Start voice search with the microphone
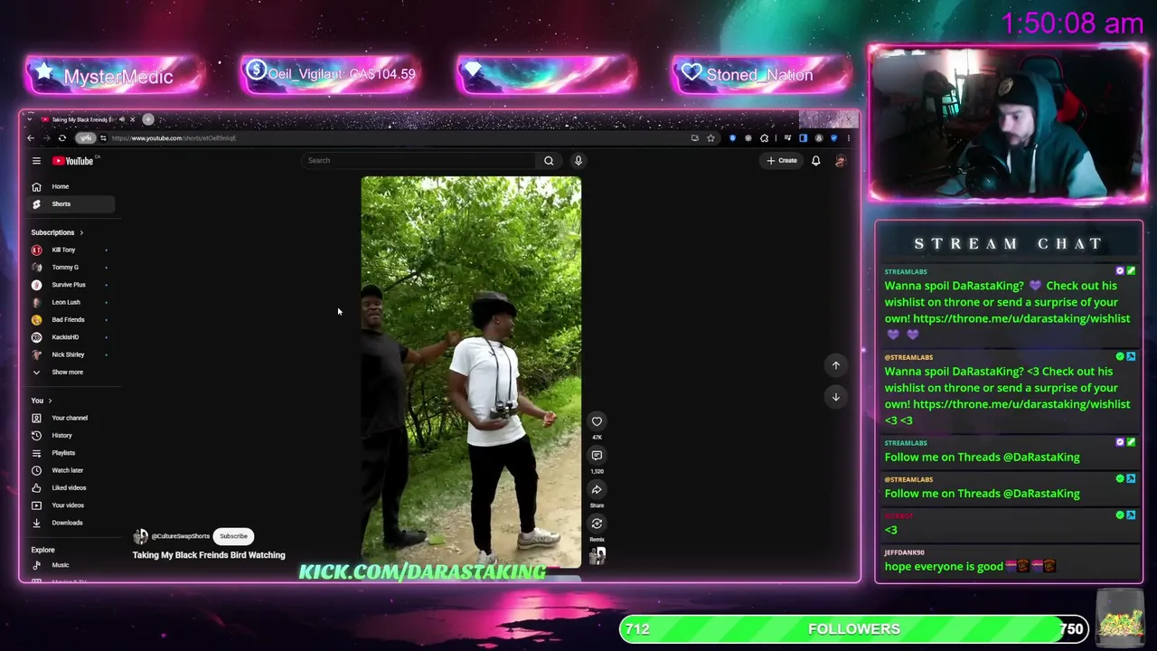The height and width of the screenshot is (651, 1157). pyautogui.click(x=578, y=161)
